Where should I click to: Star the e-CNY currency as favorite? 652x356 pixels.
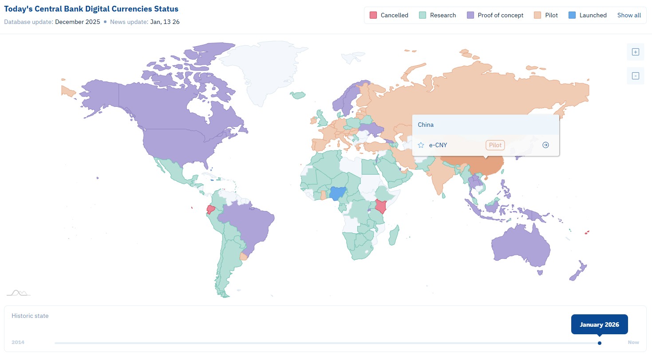[421, 145]
